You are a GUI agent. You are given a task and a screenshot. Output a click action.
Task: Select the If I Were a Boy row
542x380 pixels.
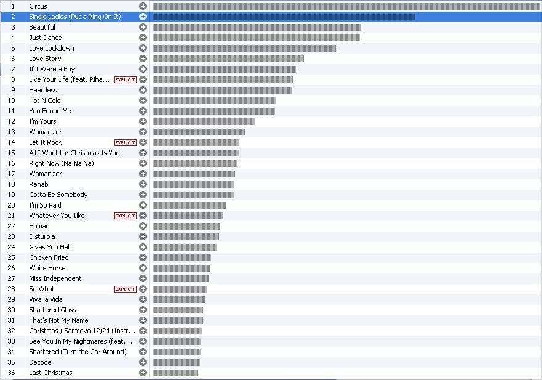pyautogui.click(x=52, y=69)
